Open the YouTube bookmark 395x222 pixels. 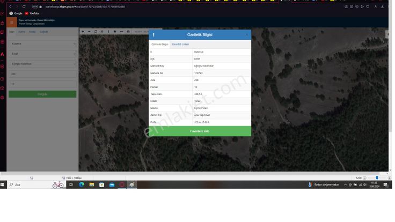pos(32,13)
